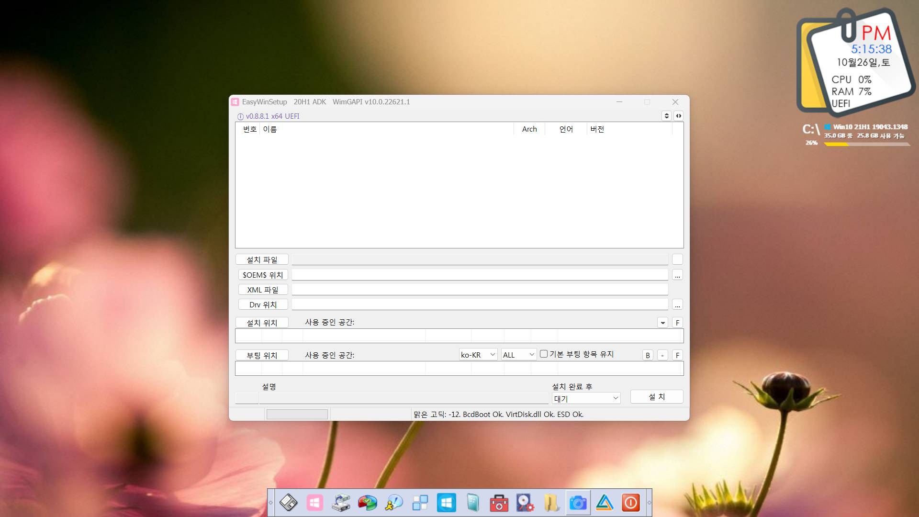Click the 설치 파일 path field

tap(480, 259)
